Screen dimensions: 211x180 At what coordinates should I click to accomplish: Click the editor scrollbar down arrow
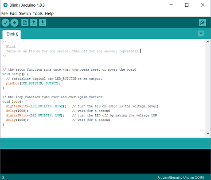pyautogui.click(x=208, y=133)
